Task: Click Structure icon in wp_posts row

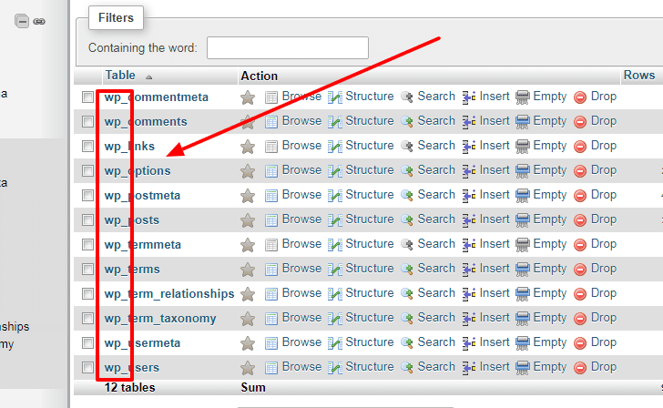Action: tap(335, 220)
